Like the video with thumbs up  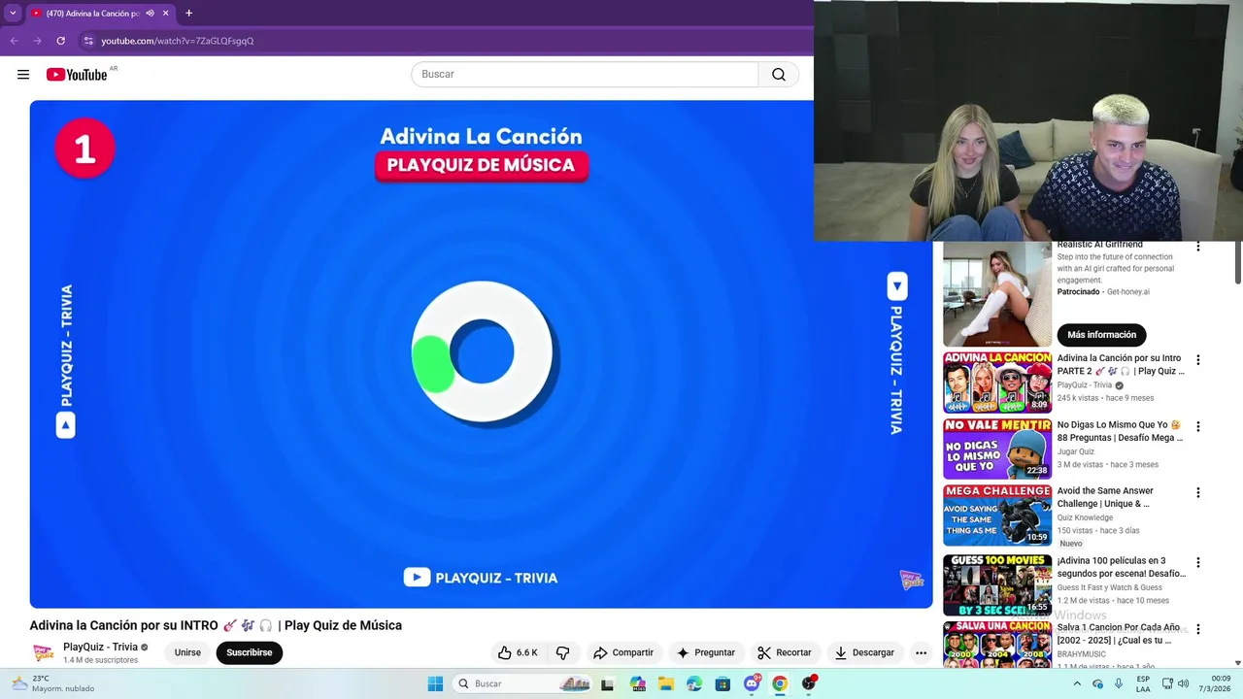pyautogui.click(x=518, y=652)
